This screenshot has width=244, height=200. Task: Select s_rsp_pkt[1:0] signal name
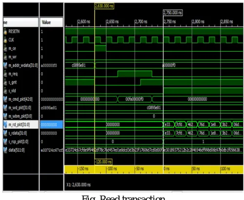click(x=19, y=141)
